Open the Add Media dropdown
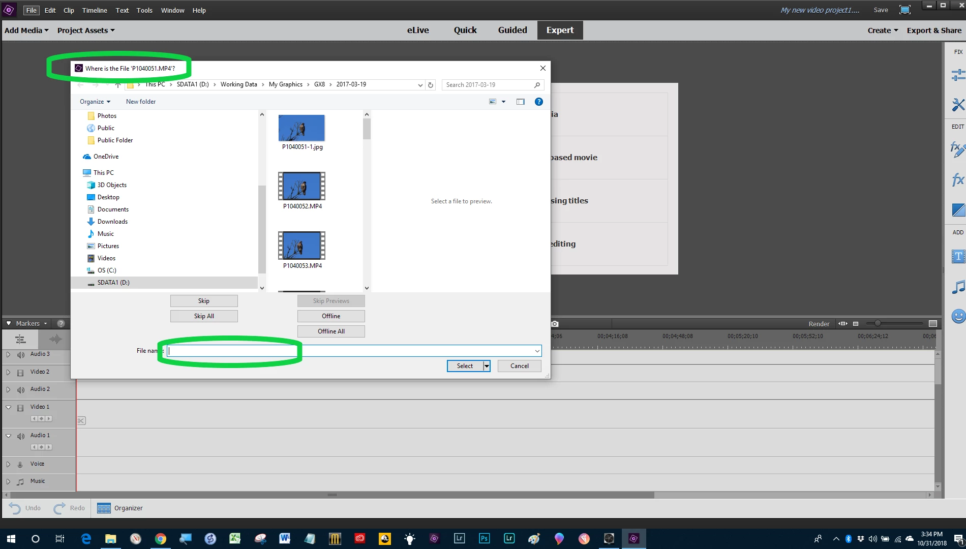Viewport: 966px width, 549px height. pyautogui.click(x=26, y=30)
